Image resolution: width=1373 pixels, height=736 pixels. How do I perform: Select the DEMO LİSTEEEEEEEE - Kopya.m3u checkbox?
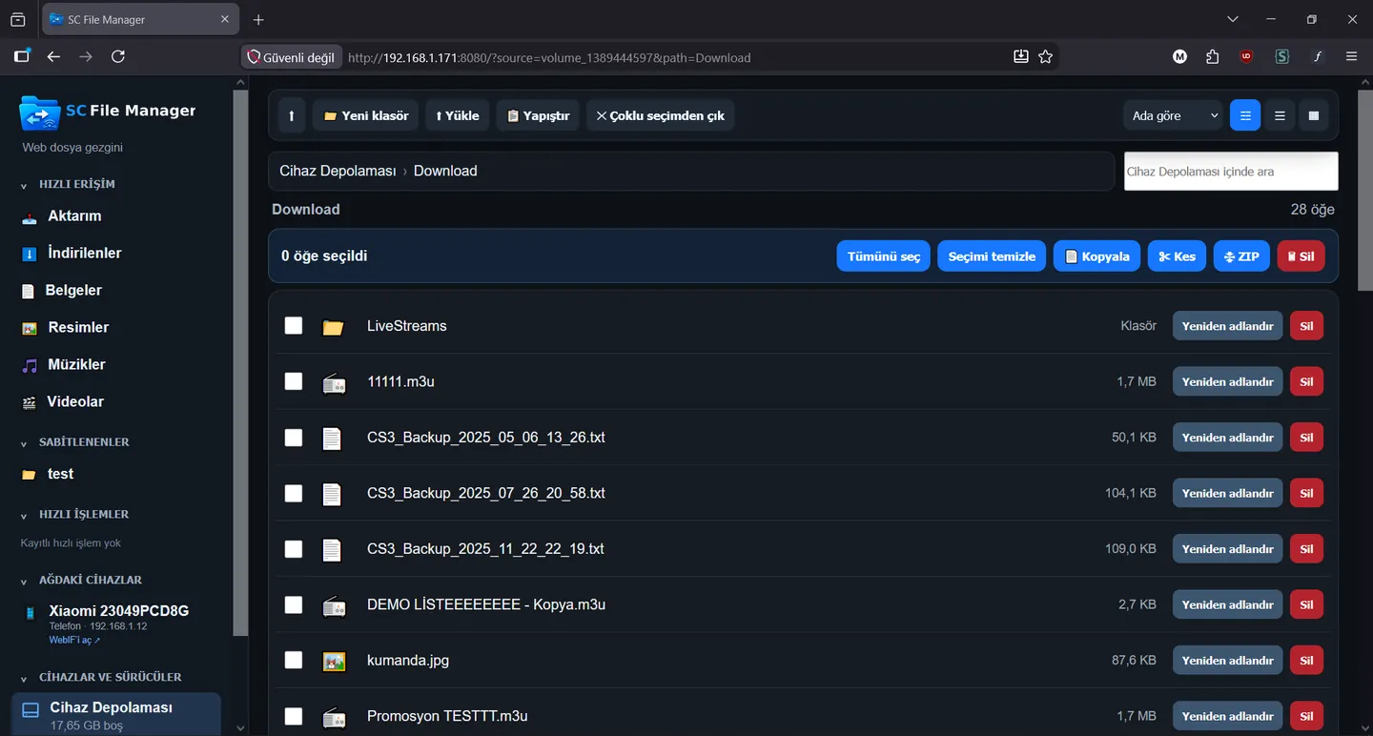coord(294,604)
